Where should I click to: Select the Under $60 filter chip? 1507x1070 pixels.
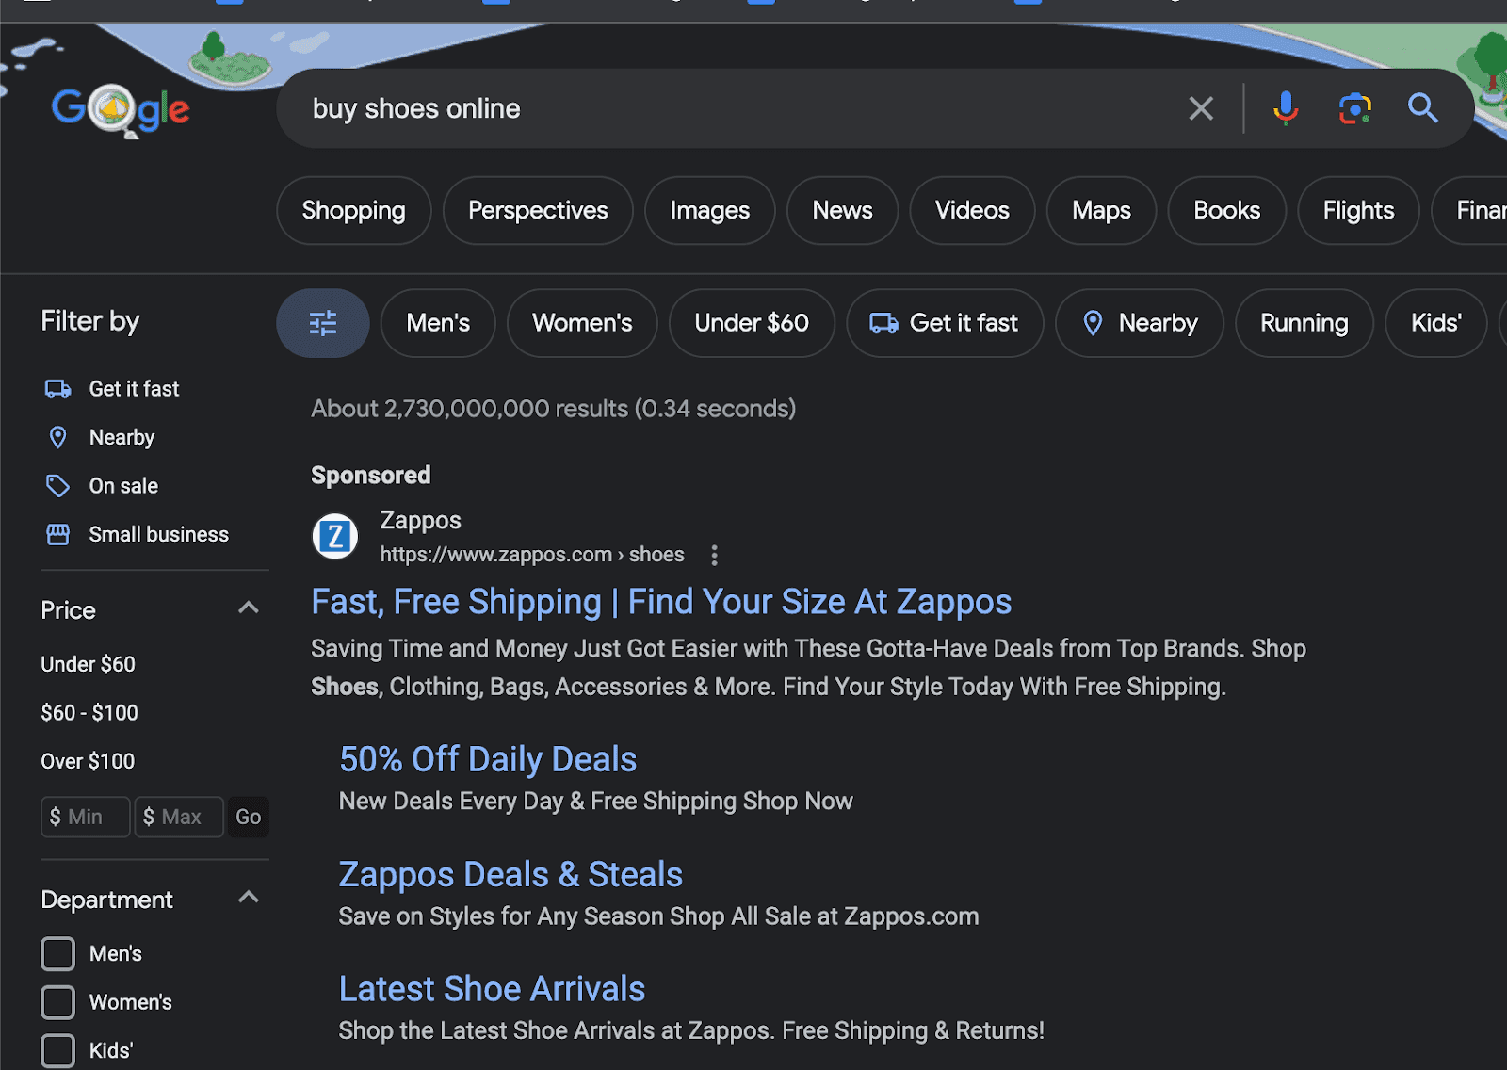751,323
